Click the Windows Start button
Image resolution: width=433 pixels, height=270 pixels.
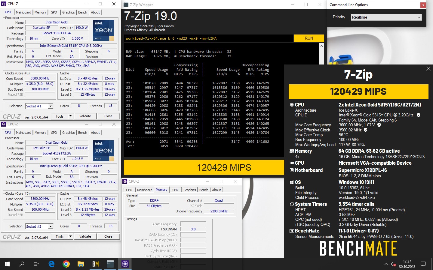(7, 264)
